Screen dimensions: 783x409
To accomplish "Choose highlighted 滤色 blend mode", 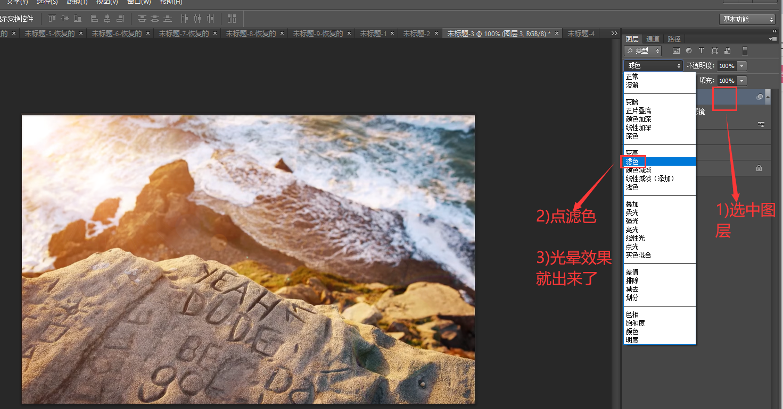I will (660, 161).
